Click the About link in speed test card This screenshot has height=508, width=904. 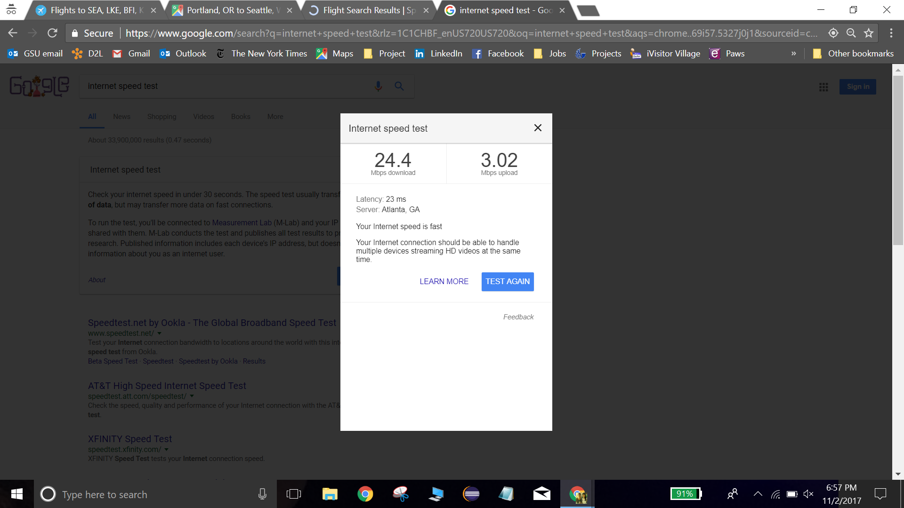[97, 280]
